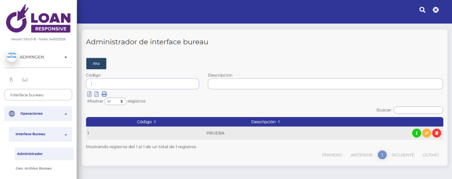The height and width of the screenshot is (179, 452).
Task: Open the help lifebuoy icon in header
Action: (x=436, y=10)
